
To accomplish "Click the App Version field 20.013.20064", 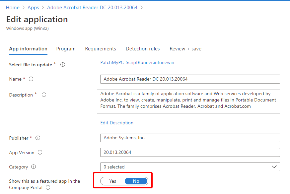I will 190,152.
